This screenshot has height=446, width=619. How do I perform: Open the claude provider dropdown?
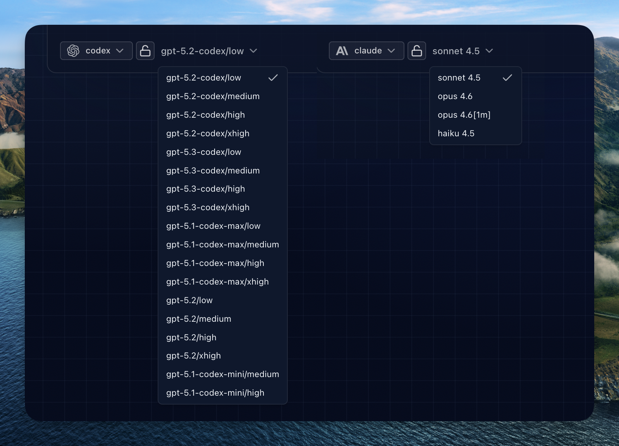point(366,51)
